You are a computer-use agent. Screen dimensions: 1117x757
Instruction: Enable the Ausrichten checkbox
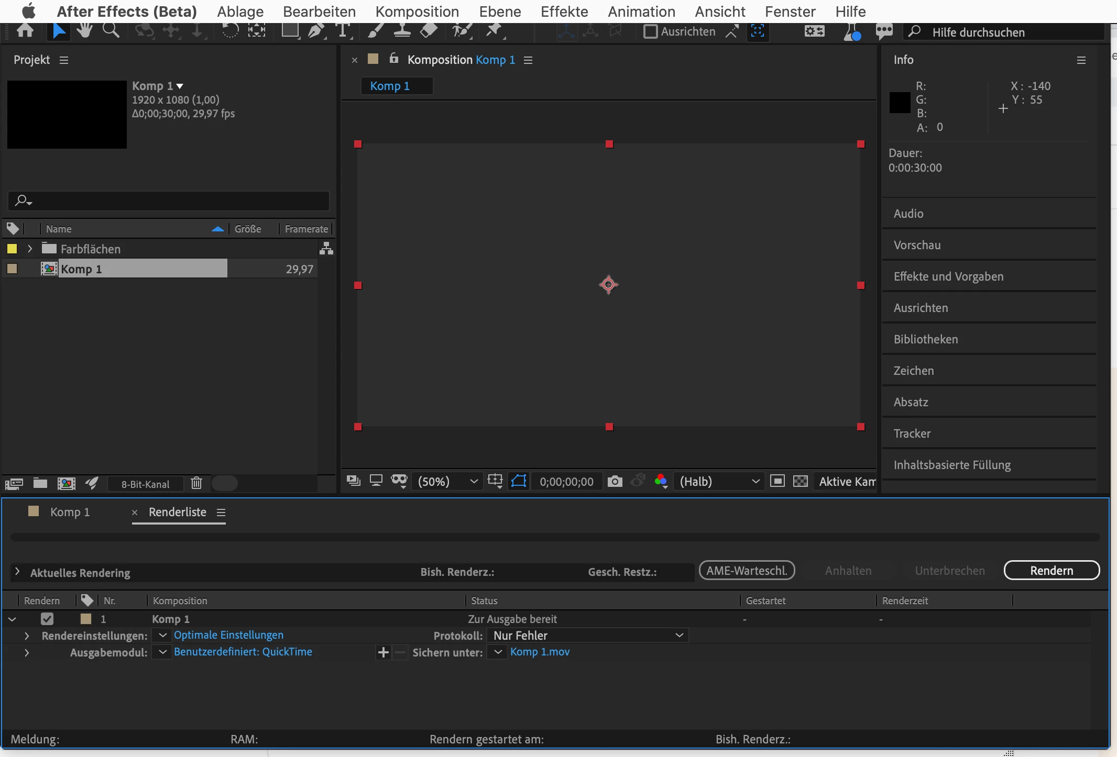(650, 32)
